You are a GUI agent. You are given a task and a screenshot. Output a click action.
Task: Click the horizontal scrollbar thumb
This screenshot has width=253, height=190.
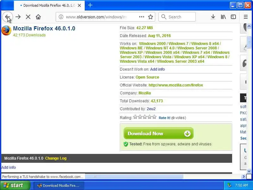[134, 177]
